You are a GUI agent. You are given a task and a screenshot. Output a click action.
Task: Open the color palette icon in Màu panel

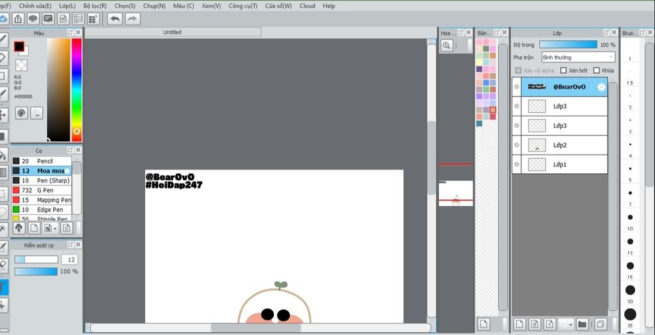click(x=22, y=113)
